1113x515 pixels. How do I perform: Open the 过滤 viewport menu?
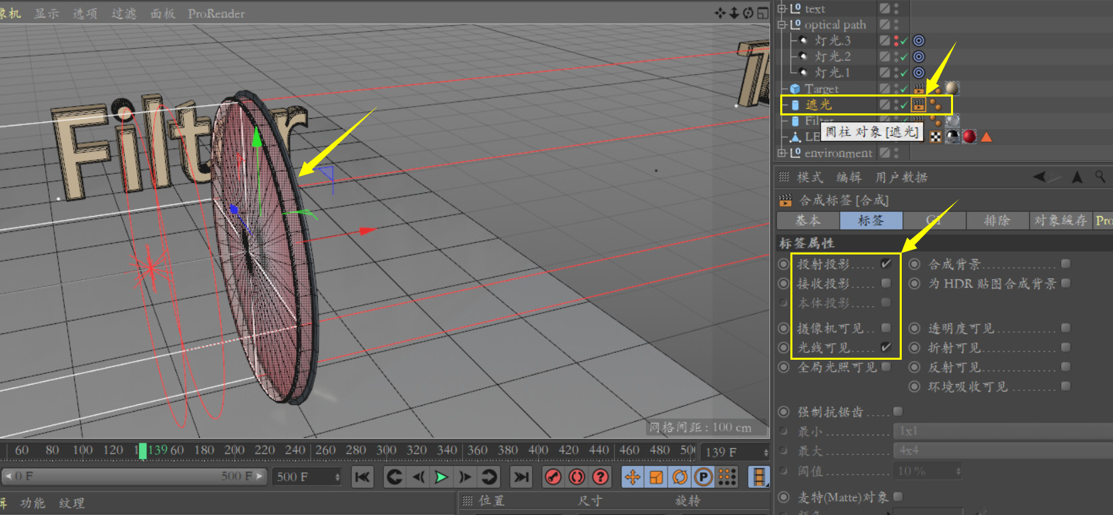point(124,13)
